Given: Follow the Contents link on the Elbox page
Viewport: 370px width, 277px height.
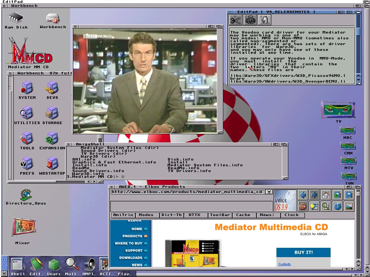Looking at the screenshot, I should pos(284,264).
